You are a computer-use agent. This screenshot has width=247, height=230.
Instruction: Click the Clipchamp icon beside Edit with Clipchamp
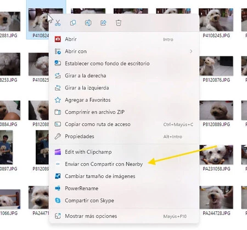click(x=58, y=152)
